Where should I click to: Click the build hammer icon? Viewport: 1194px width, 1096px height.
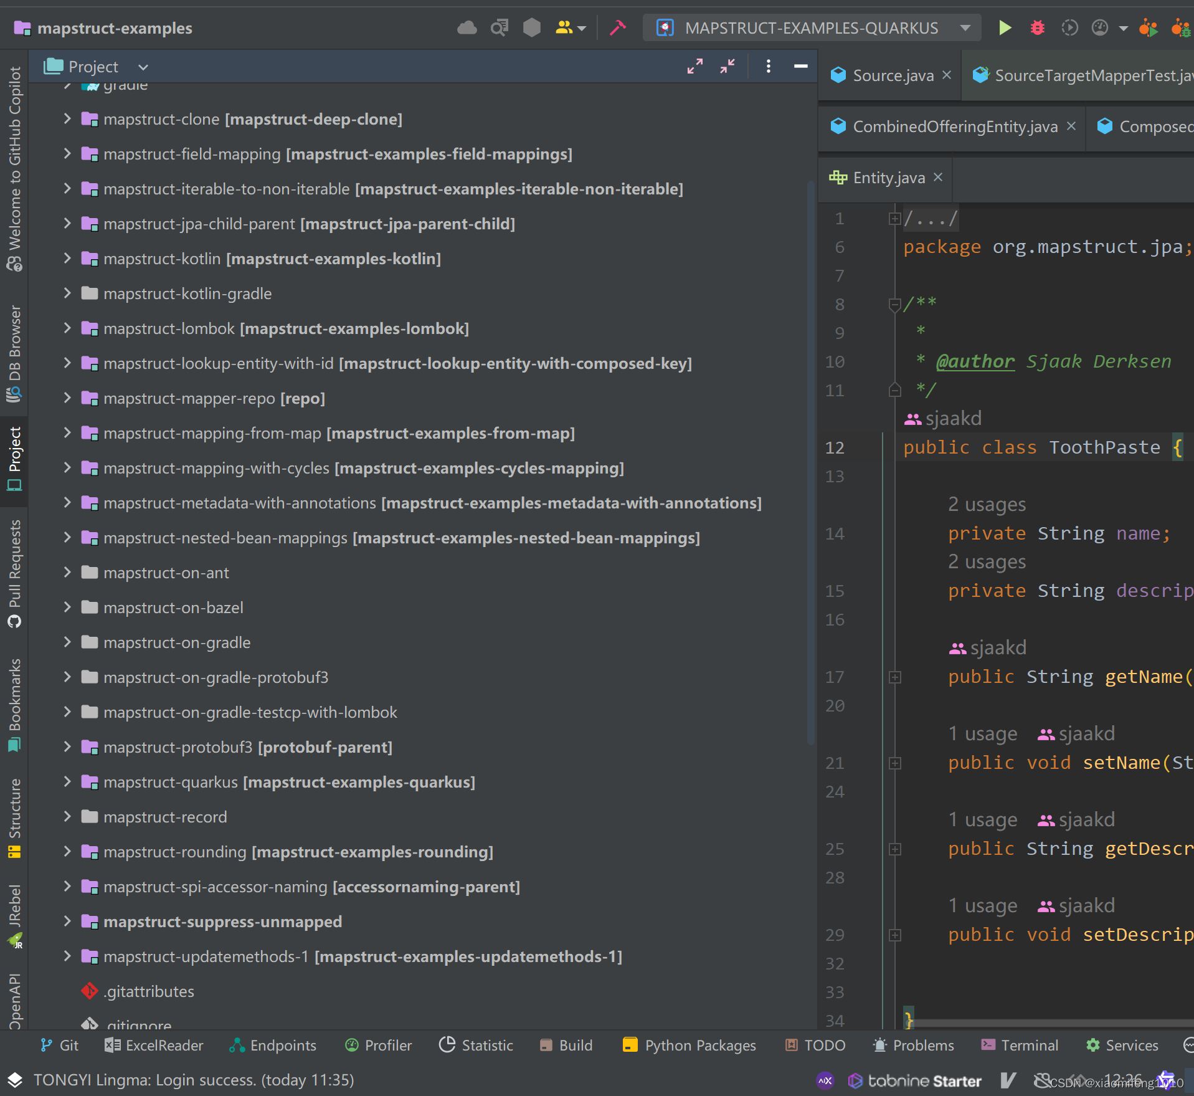coord(617,28)
